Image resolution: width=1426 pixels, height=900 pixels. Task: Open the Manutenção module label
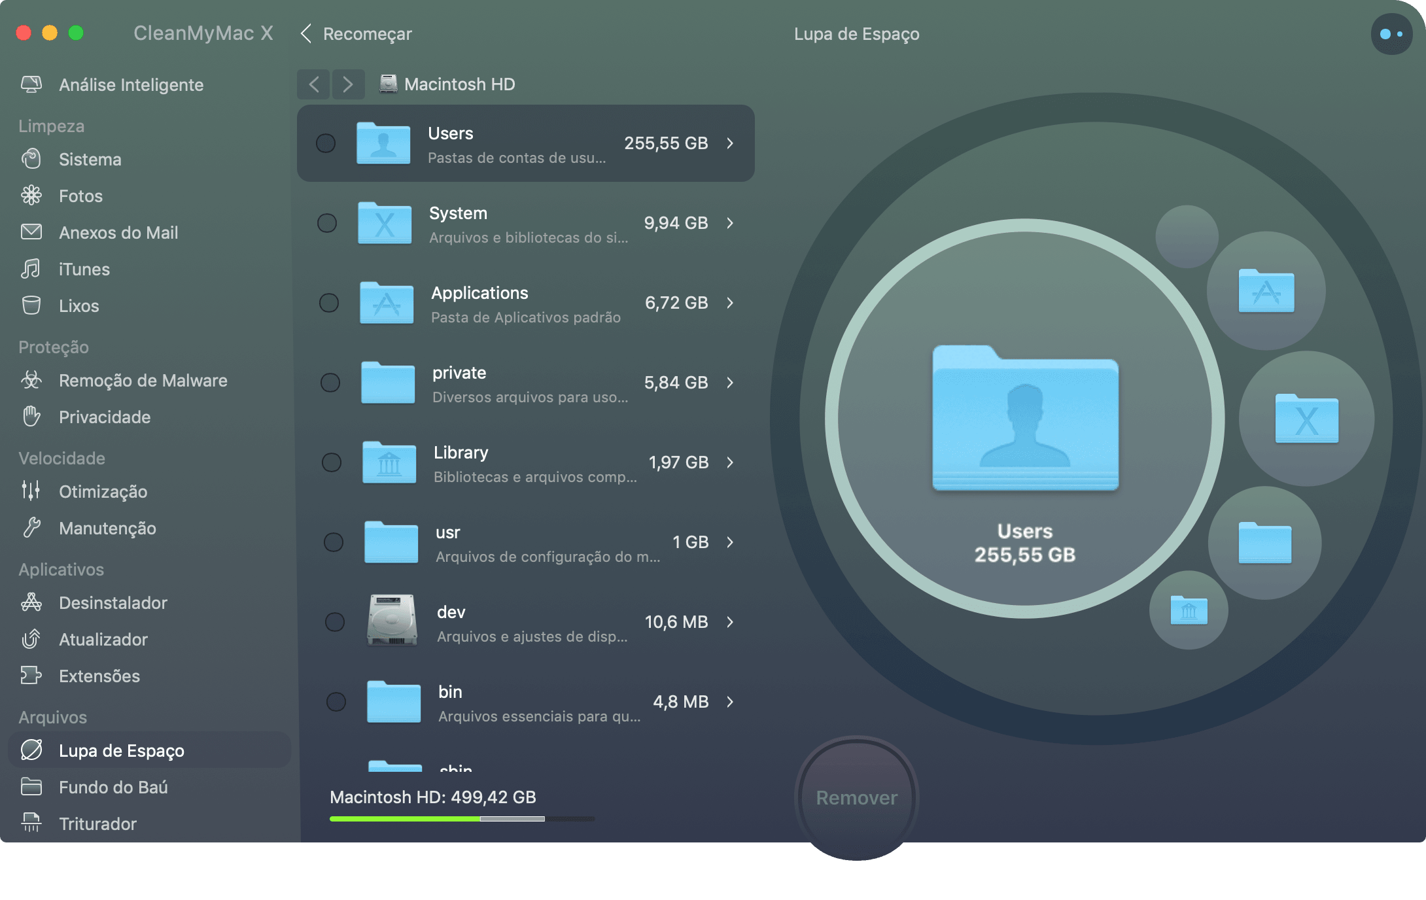tap(107, 528)
